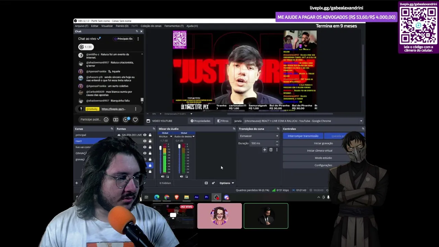Open Adobe Premiere Pro in taskbar
Screen dimensions: 439x247
[206, 197]
